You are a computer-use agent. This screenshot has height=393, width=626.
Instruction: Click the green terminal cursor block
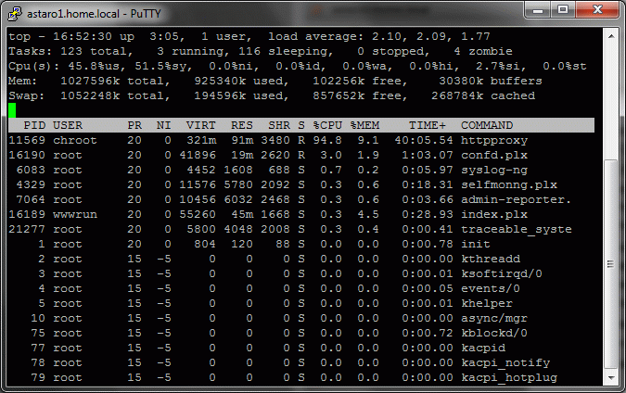tap(12, 110)
